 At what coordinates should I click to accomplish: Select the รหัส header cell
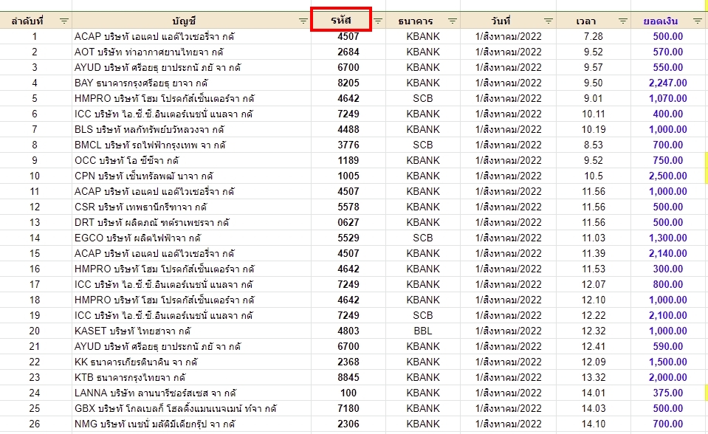point(341,20)
